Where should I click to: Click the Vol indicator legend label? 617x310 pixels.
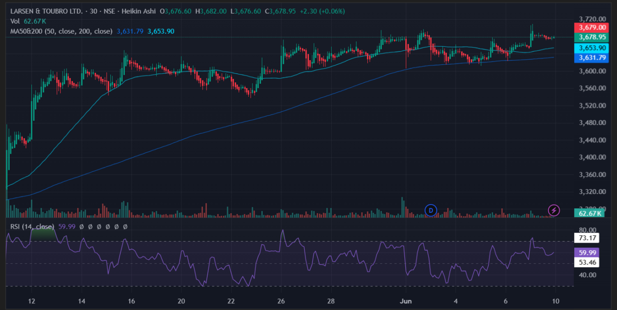[x=15, y=21]
